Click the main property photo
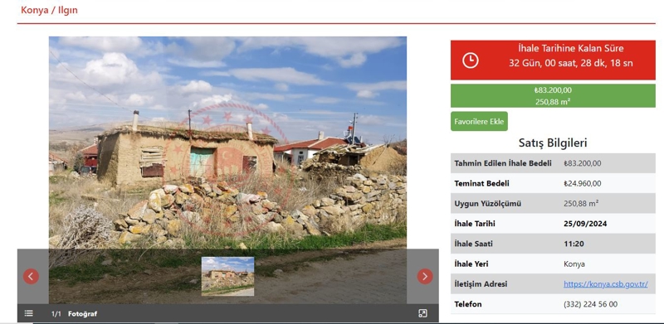Screen dimensions: 664x324 (x=227, y=143)
